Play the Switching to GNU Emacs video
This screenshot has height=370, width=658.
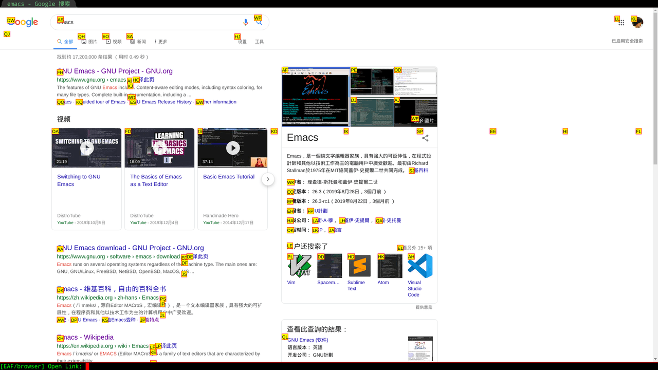click(x=86, y=148)
